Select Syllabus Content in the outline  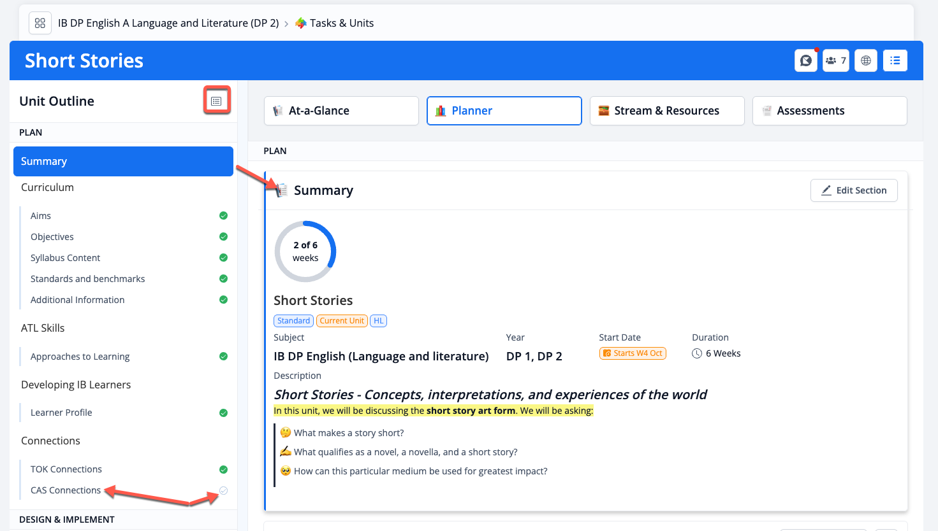coord(66,258)
